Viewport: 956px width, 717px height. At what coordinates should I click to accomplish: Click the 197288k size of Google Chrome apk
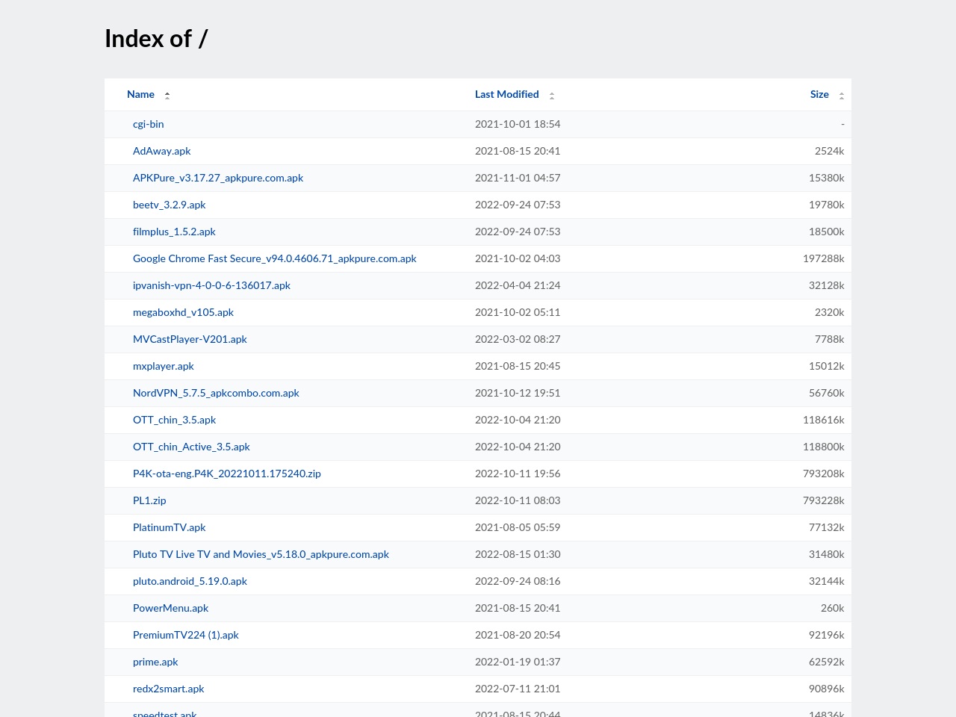coord(824,258)
